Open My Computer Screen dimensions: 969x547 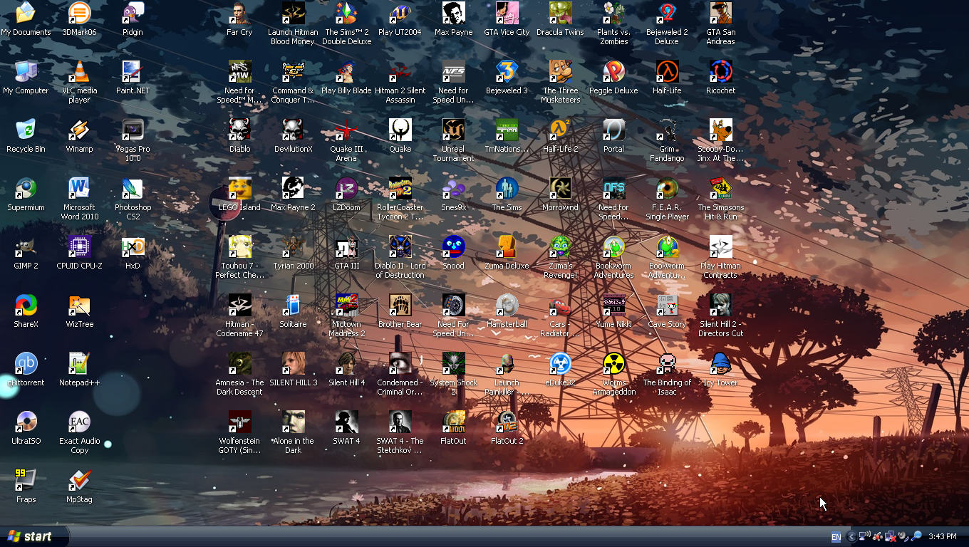(26, 71)
